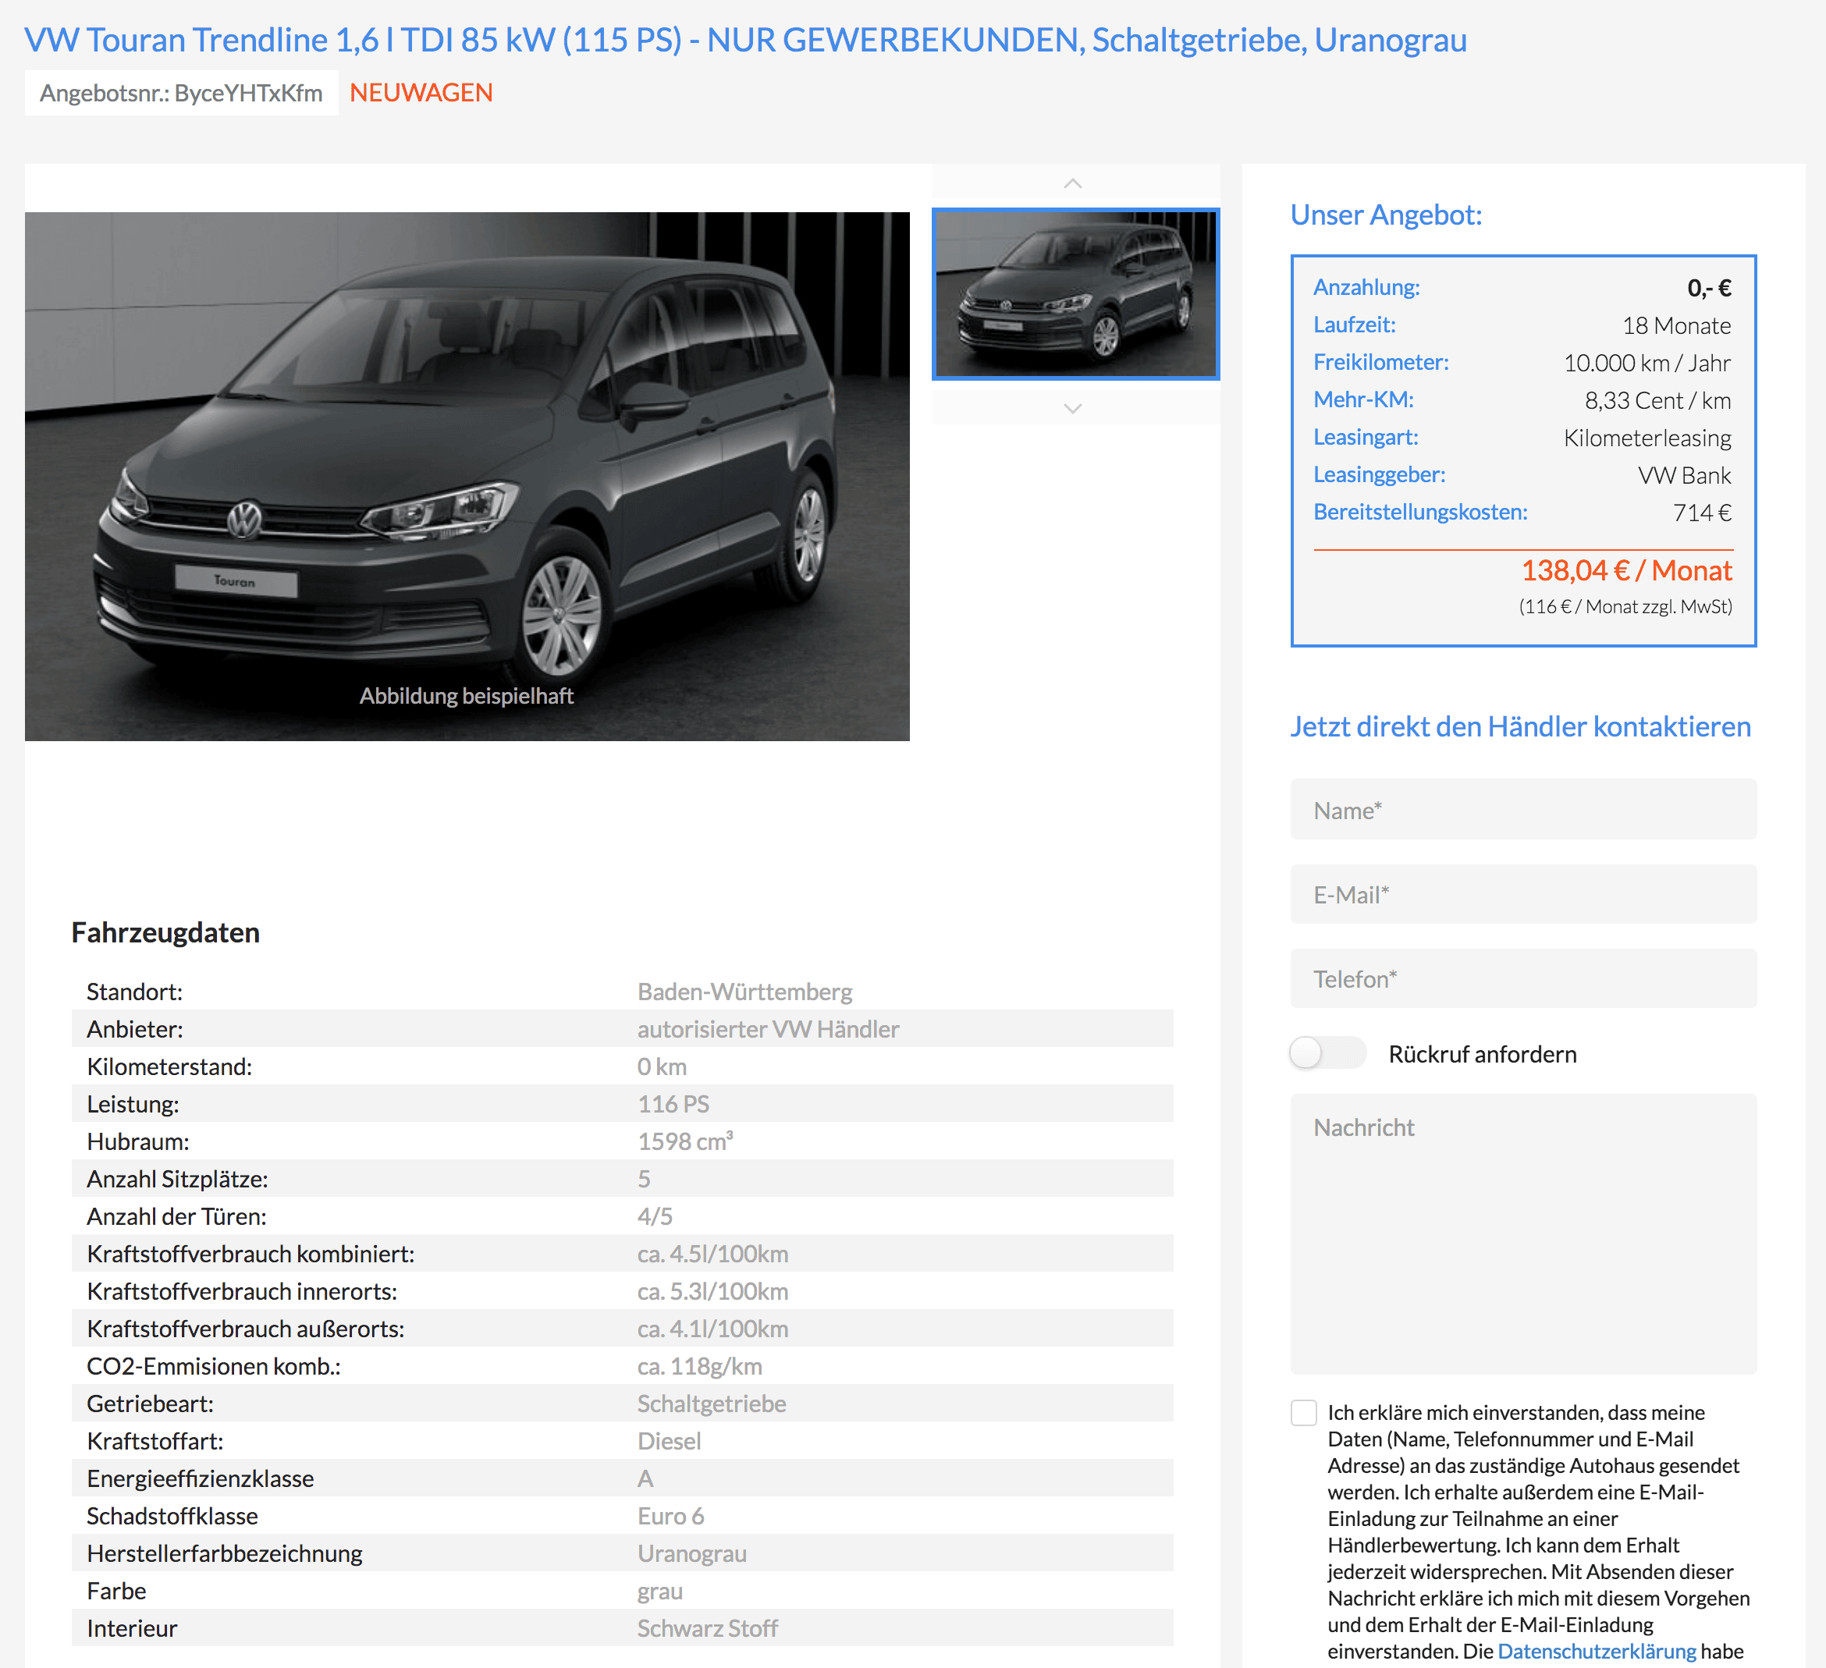Click Kraftstoffverbrauch außerorts value ca. 4.1l/100km
1826x1668 pixels.
(712, 1329)
